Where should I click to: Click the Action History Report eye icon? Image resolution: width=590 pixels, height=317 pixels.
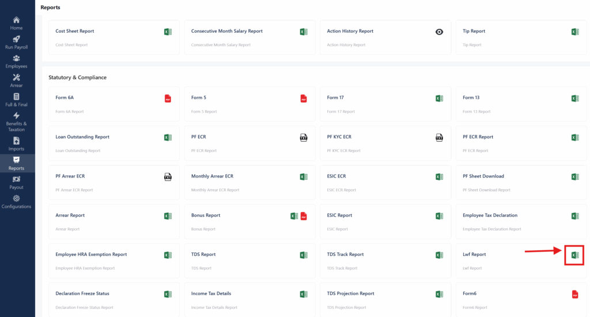click(x=439, y=32)
